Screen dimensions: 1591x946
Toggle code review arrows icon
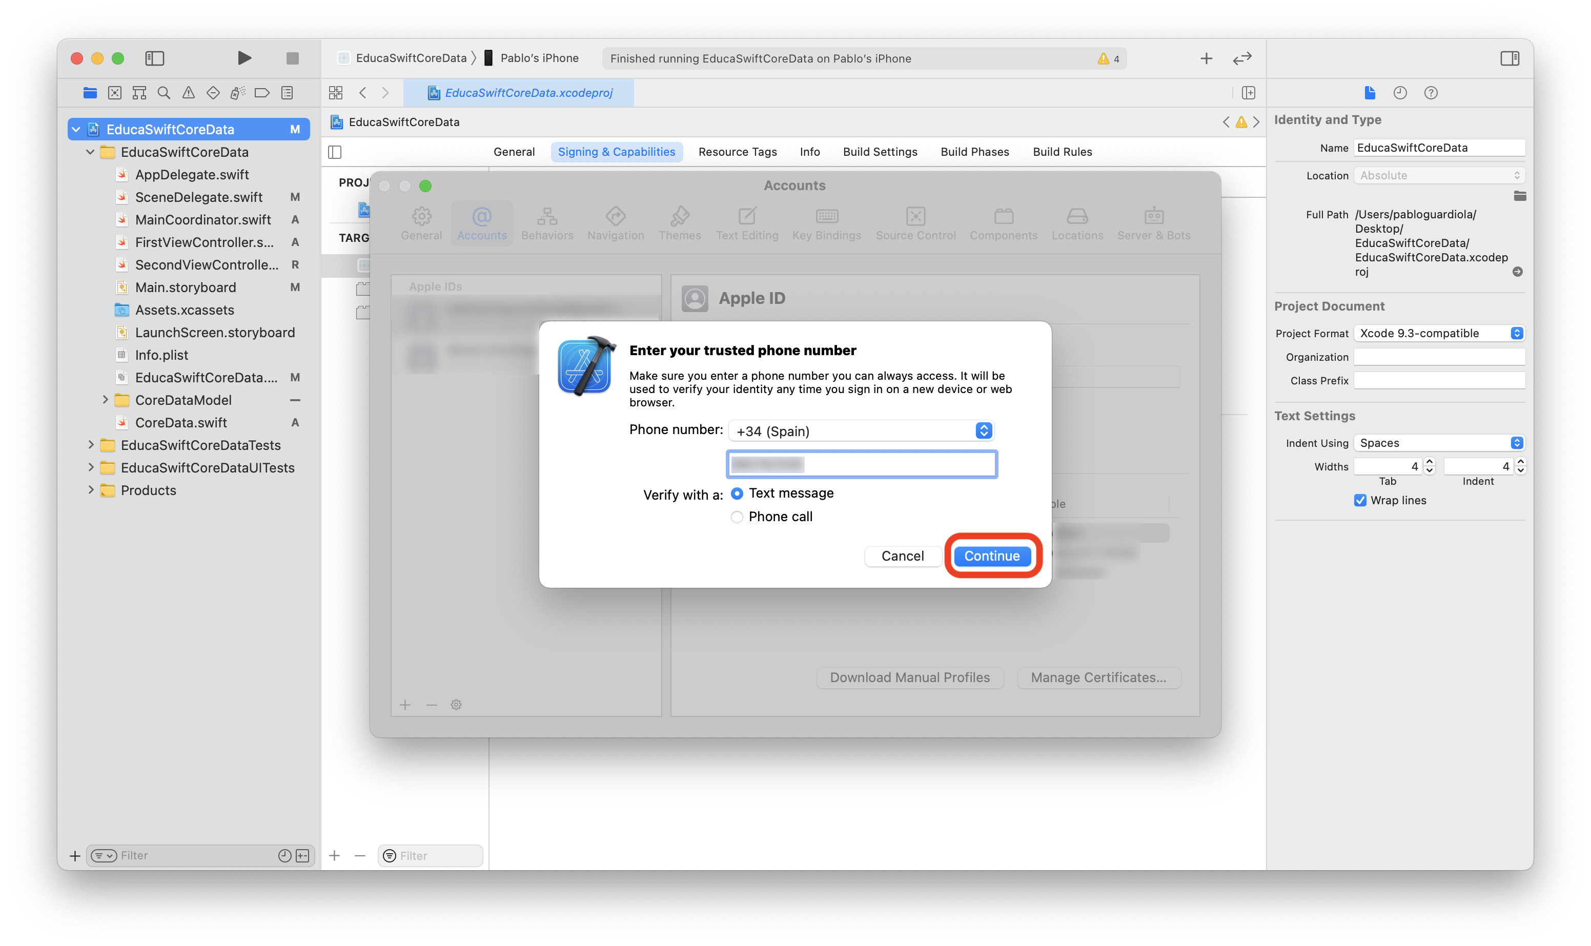[1242, 58]
